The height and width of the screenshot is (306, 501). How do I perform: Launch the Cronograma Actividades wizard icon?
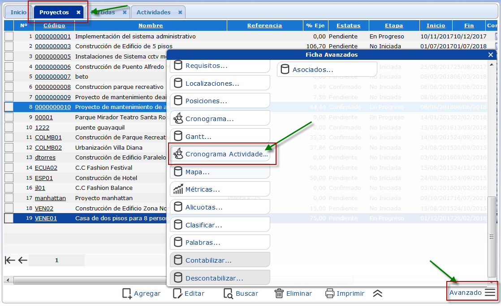coord(177,154)
